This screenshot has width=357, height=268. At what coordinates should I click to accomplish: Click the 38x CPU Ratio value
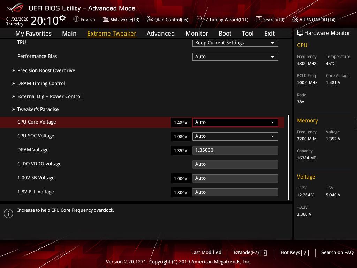point(301,102)
